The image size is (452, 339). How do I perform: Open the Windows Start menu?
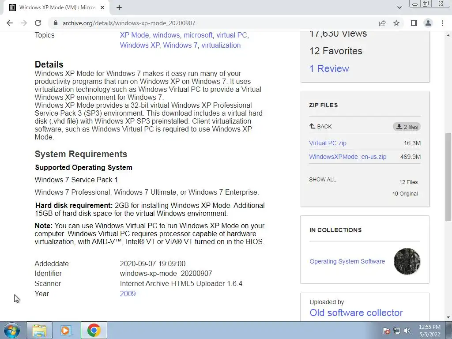click(x=11, y=330)
